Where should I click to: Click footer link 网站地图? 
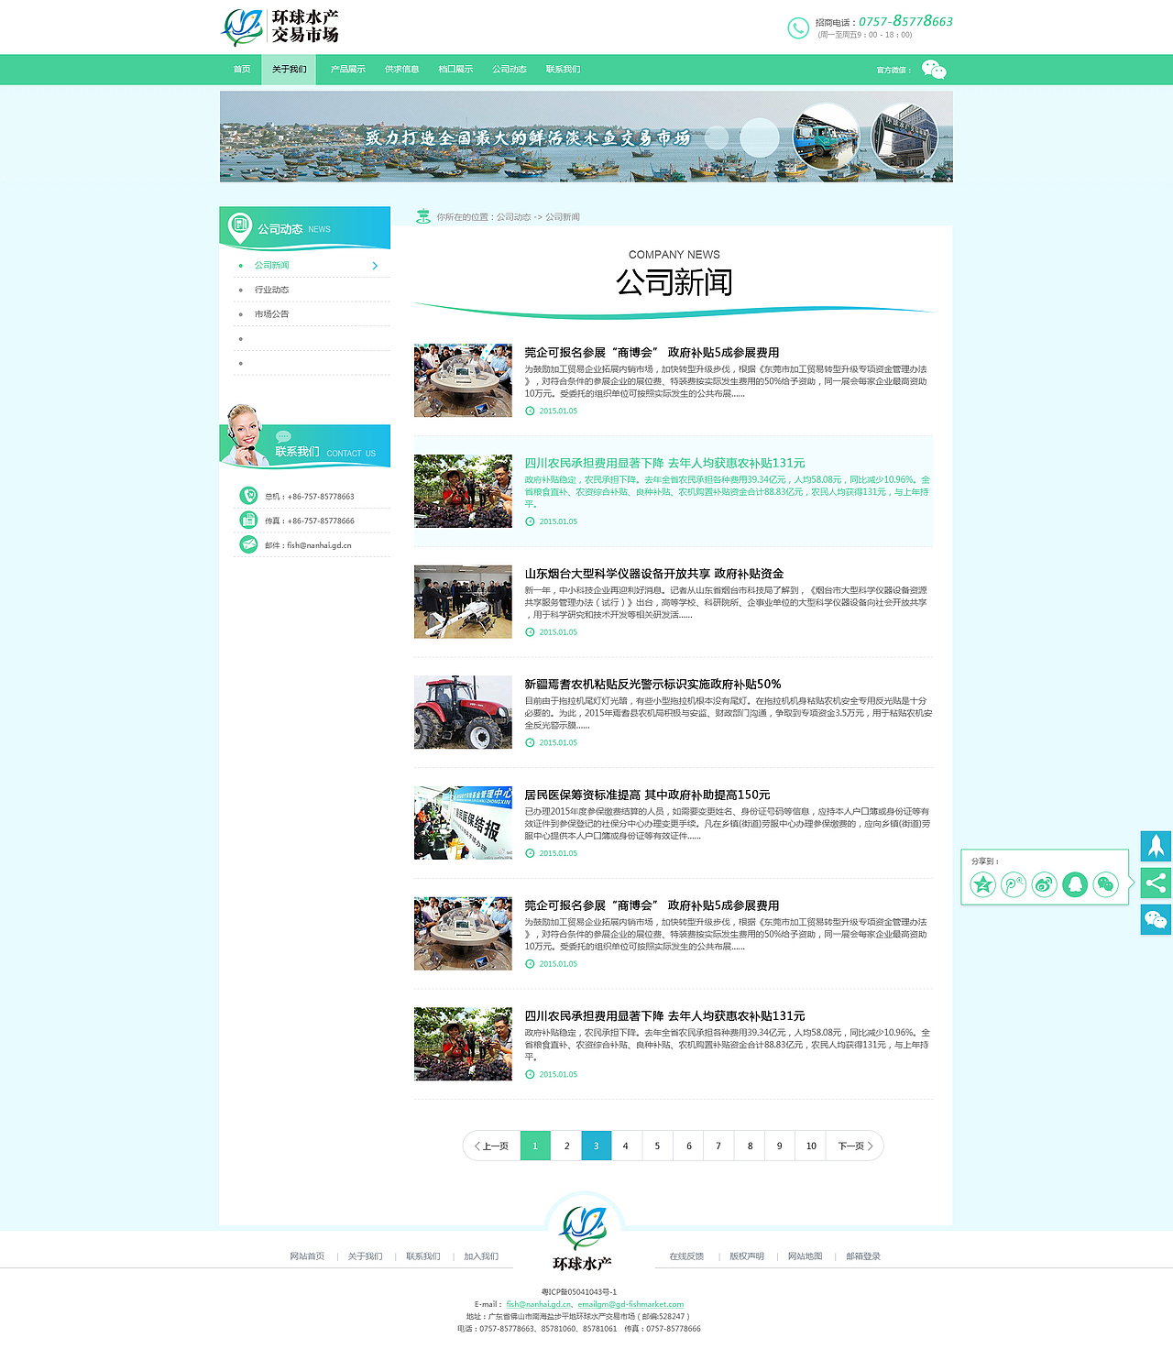806,1256
